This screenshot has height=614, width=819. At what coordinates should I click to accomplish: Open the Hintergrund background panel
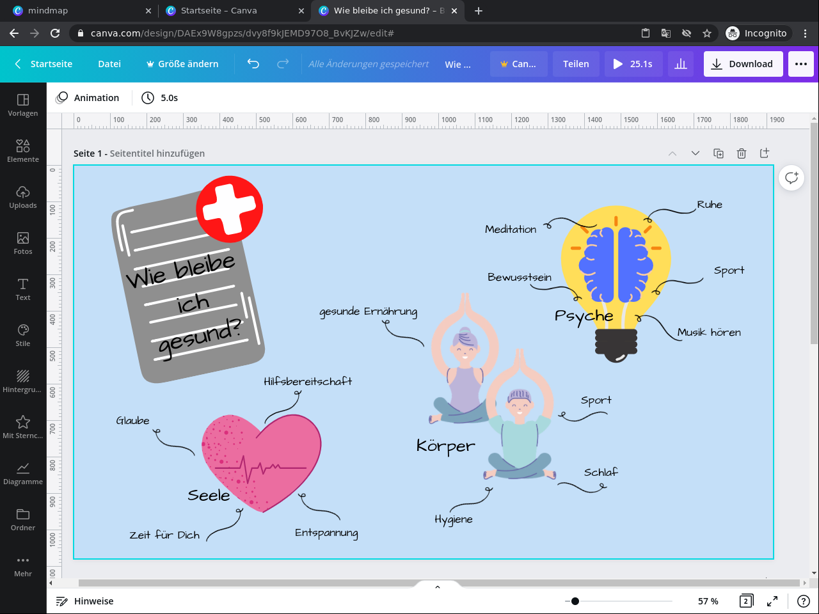(x=23, y=381)
